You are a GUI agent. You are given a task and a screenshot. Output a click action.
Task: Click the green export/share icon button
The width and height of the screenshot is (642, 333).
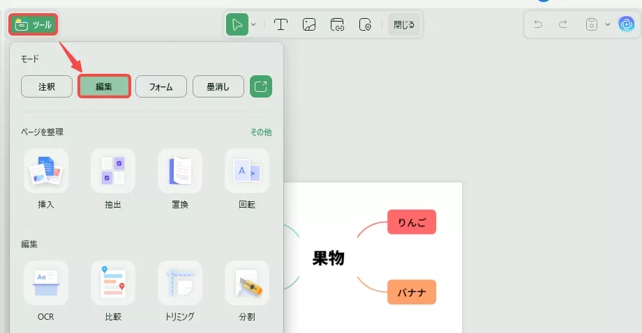(x=261, y=86)
